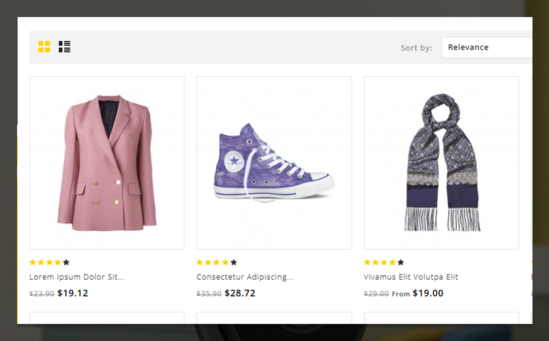
Task: Click the blazer's star rating
Action: pyautogui.click(x=49, y=263)
